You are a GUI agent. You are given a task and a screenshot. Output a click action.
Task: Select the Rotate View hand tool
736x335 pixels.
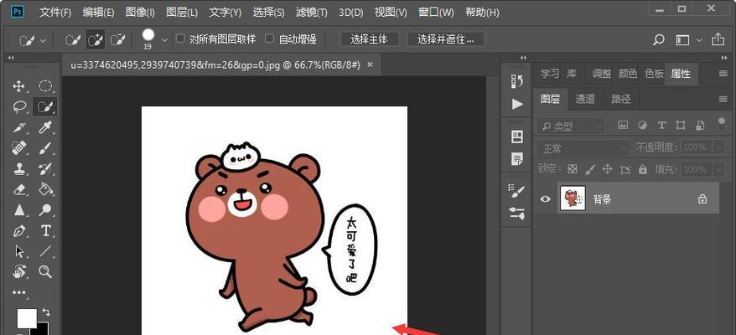click(x=18, y=271)
